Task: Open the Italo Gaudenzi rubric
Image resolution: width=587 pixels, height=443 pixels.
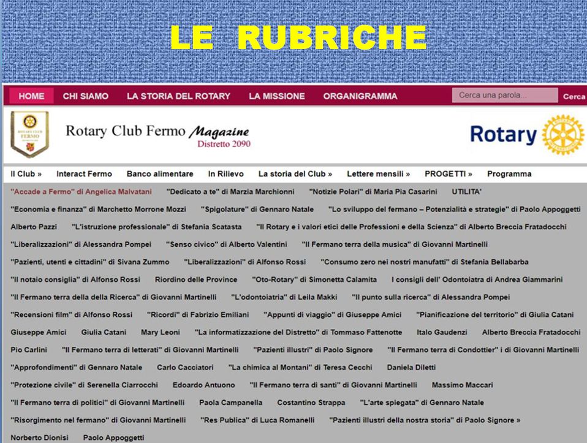Action: pyautogui.click(x=442, y=333)
